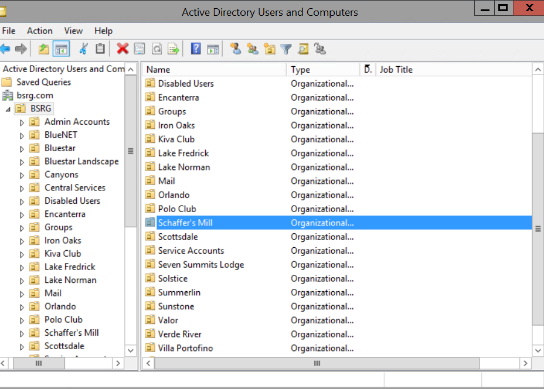
Task: Create a new organizational unit icon
Action: point(270,49)
